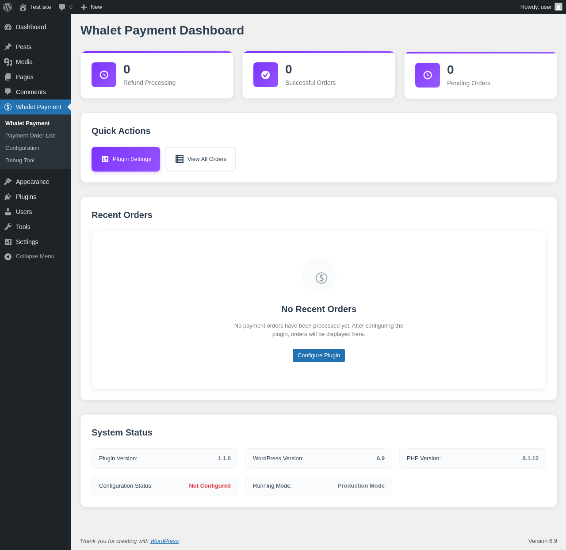
Task: Click the list icon in View All Orders
Action: coord(180,159)
